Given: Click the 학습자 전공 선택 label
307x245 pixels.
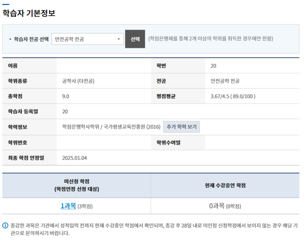Looking at the screenshot, I should [31, 39].
